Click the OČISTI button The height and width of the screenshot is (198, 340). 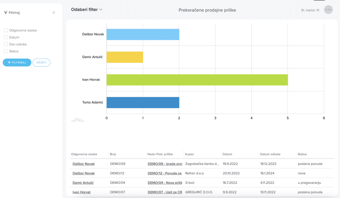pos(42,62)
